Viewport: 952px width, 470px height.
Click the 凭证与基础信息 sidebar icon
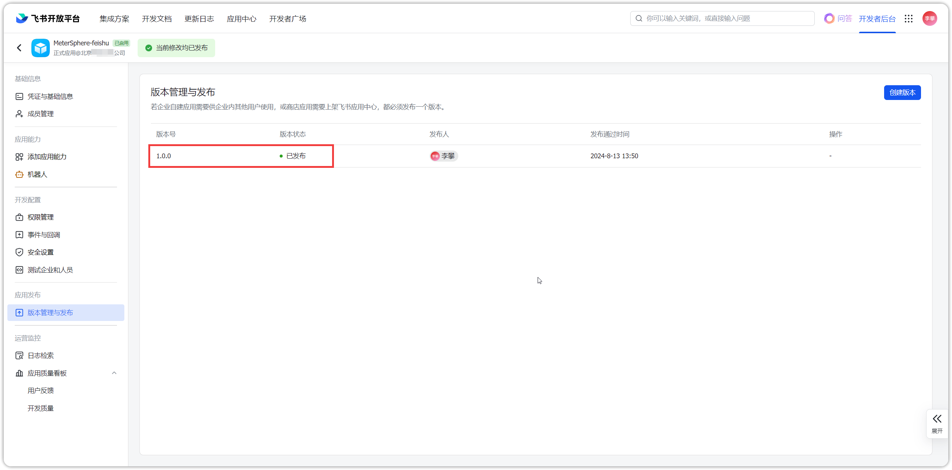click(19, 96)
